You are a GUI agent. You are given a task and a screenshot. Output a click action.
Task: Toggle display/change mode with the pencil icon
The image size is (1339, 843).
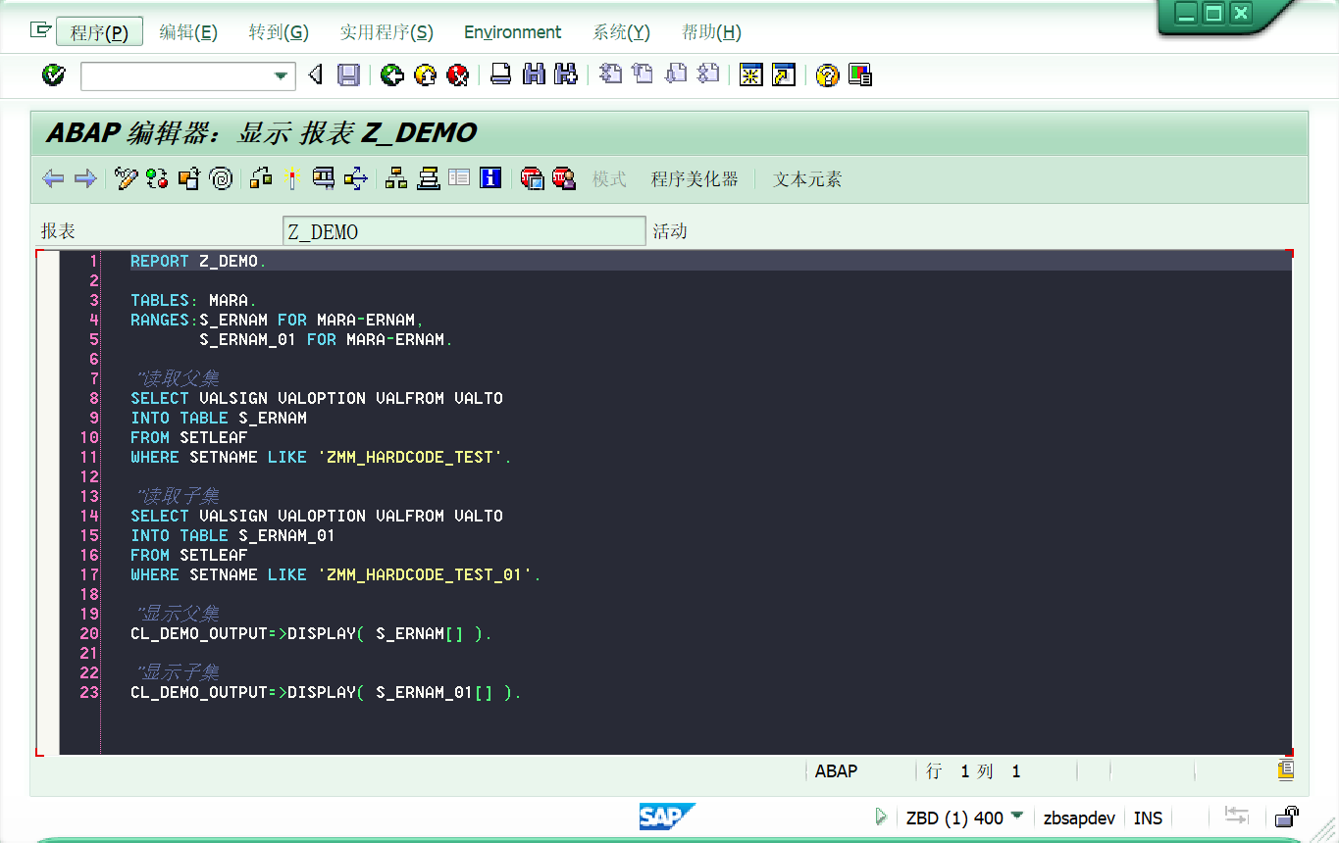click(126, 177)
